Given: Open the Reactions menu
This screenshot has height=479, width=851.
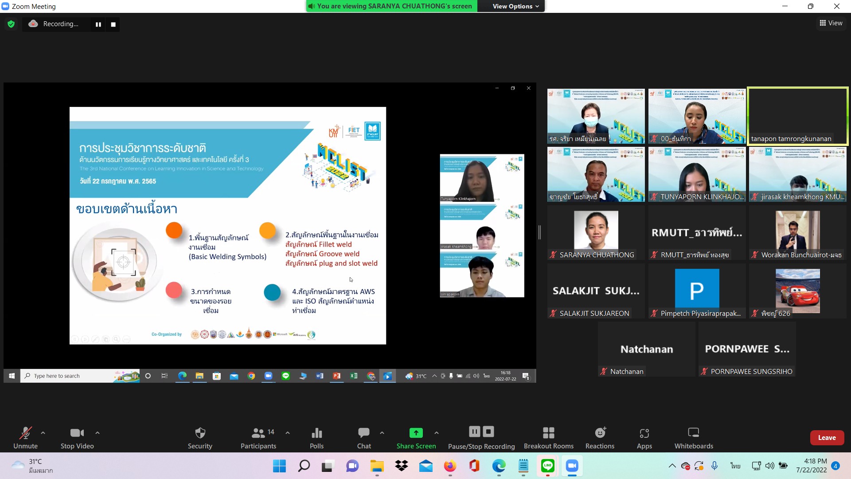Looking at the screenshot, I should coord(600,433).
